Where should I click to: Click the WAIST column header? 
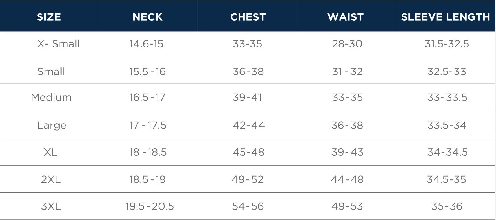click(346, 17)
